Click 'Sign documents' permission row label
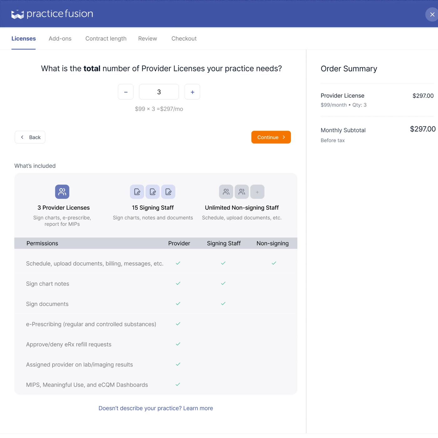 point(47,304)
